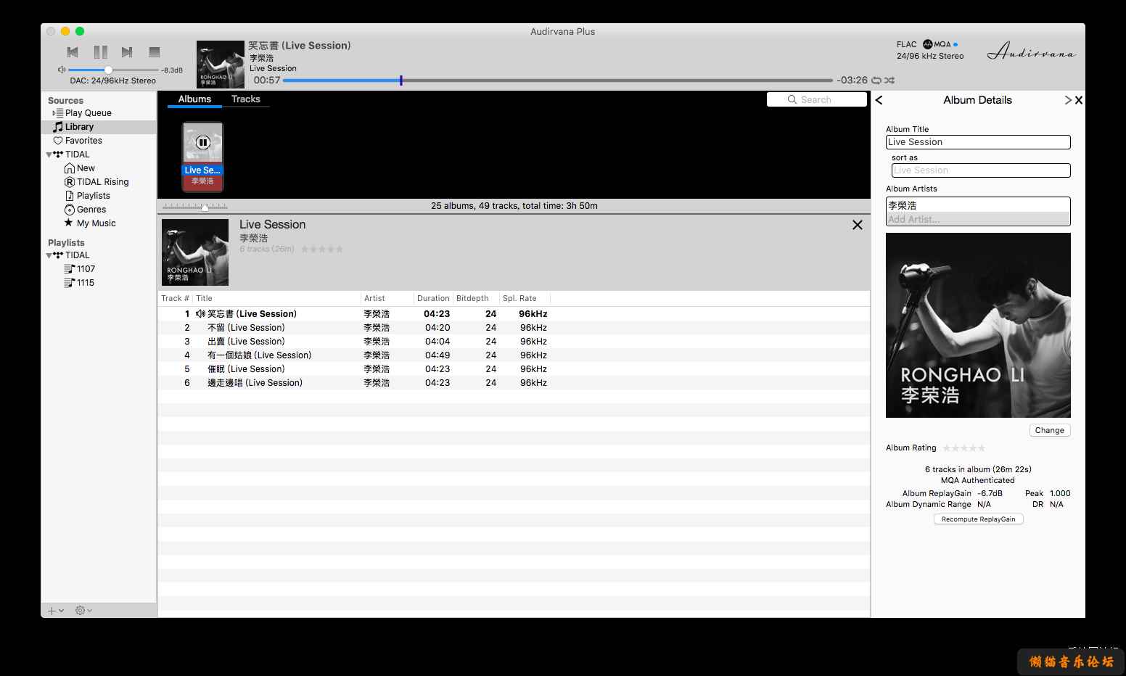Click the playback progress bar marker

click(x=400, y=80)
